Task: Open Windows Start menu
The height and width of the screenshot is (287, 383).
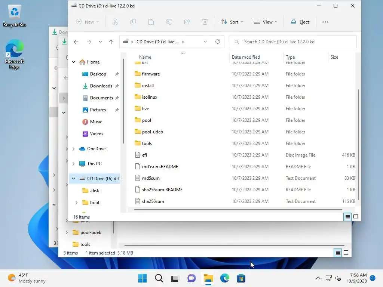Action: click(143, 278)
